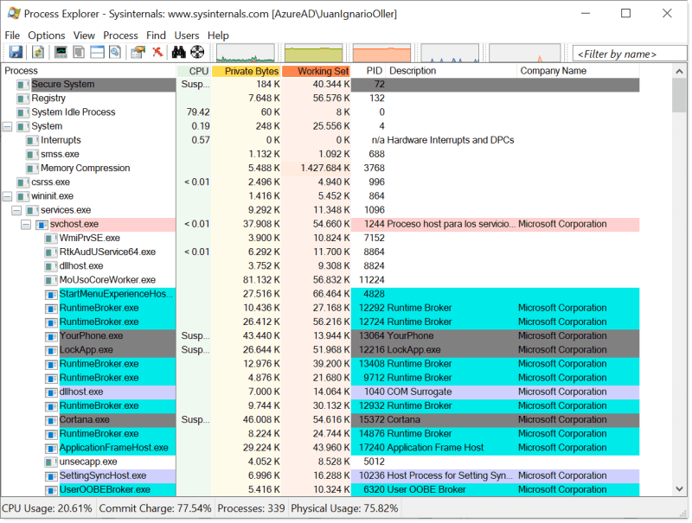The height and width of the screenshot is (523, 692).
Task: Collapse the wininit.exe tree node
Action: click(x=7, y=196)
